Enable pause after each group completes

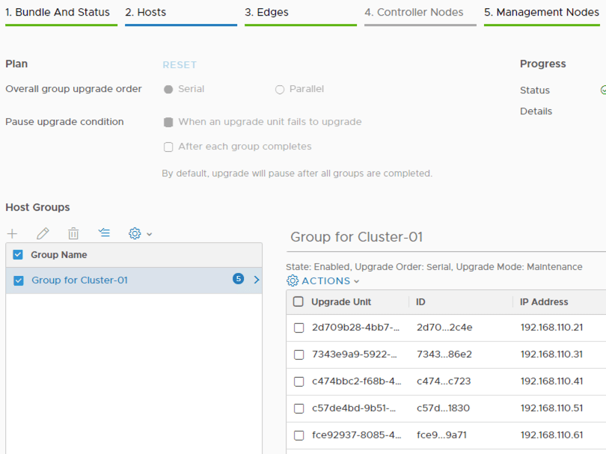tap(168, 147)
